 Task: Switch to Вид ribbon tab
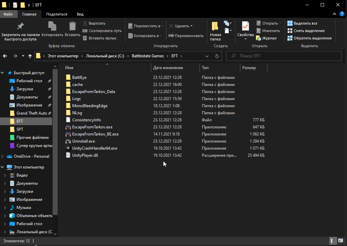tap(80, 14)
